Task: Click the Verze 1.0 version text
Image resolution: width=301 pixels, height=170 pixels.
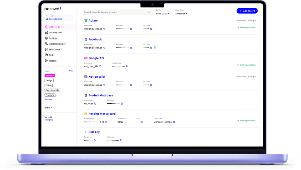Action: 49,117
